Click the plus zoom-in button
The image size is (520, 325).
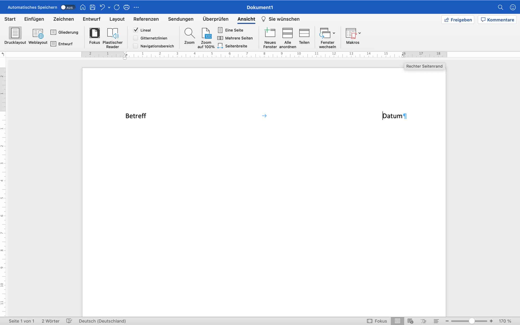pyautogui.click(x=491, y=321)
